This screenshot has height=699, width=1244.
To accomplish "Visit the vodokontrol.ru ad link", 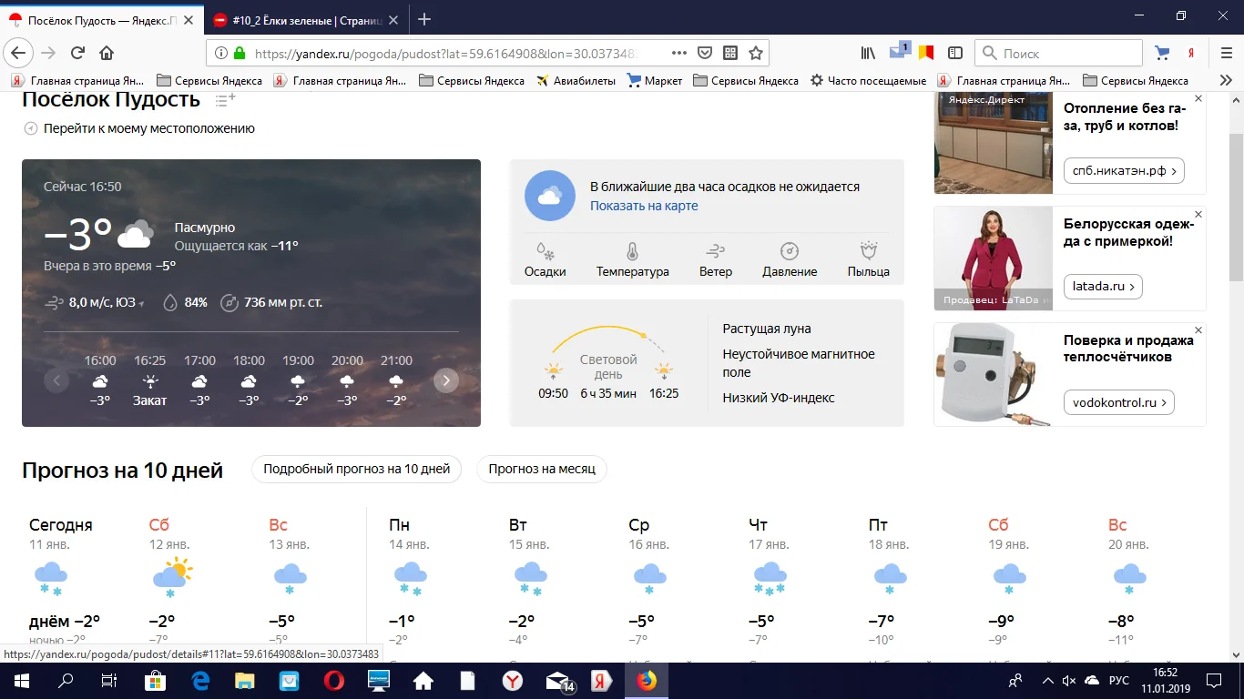I will pos(1119,402).
